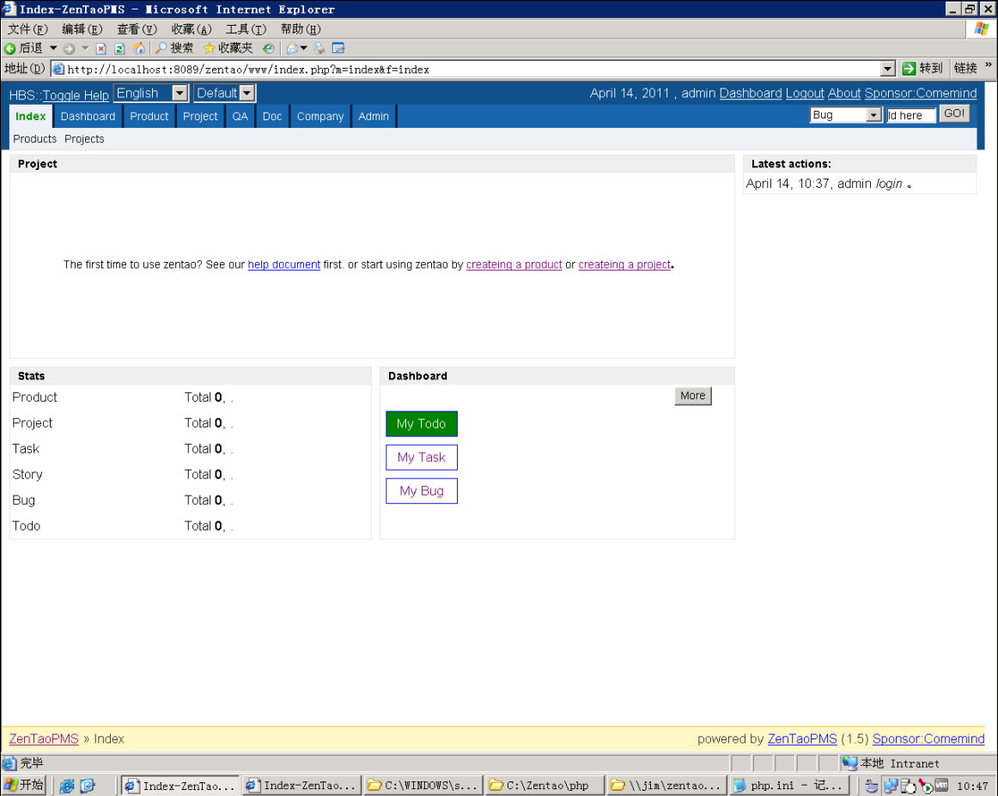Click the Print toolbar icon

319,48
